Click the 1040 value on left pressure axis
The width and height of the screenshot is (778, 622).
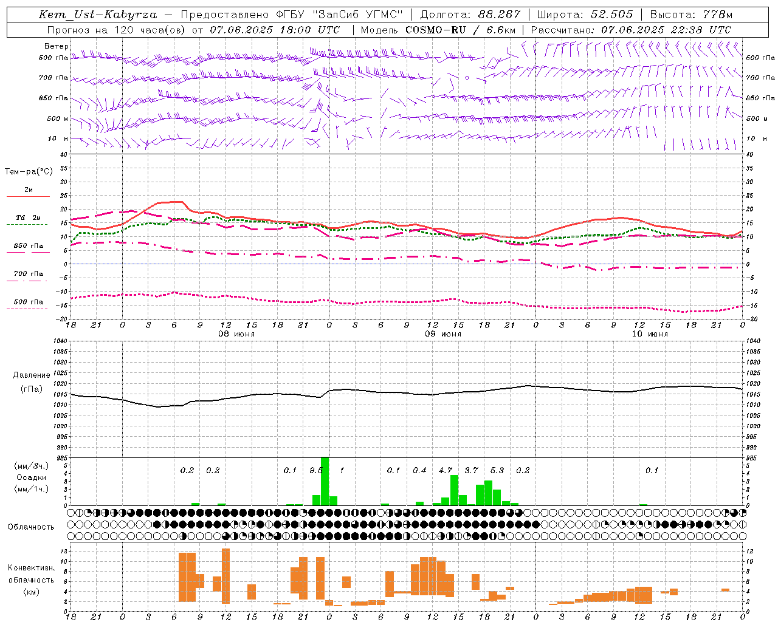pos(59,341)
